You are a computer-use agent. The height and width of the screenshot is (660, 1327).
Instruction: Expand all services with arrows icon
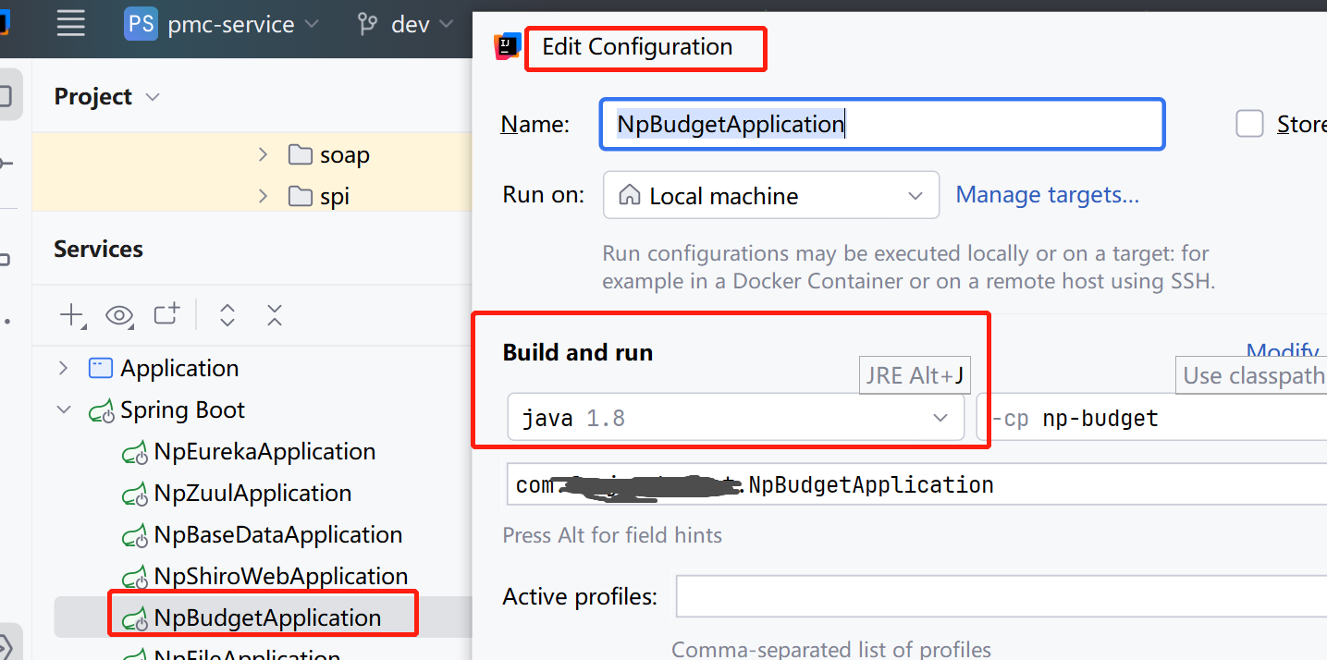227,315
